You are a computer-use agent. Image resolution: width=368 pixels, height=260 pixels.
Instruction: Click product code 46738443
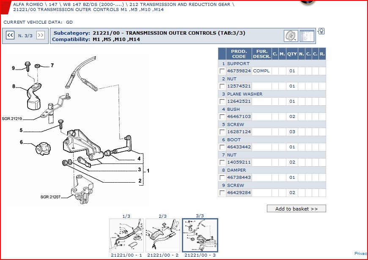pos(239,178)
